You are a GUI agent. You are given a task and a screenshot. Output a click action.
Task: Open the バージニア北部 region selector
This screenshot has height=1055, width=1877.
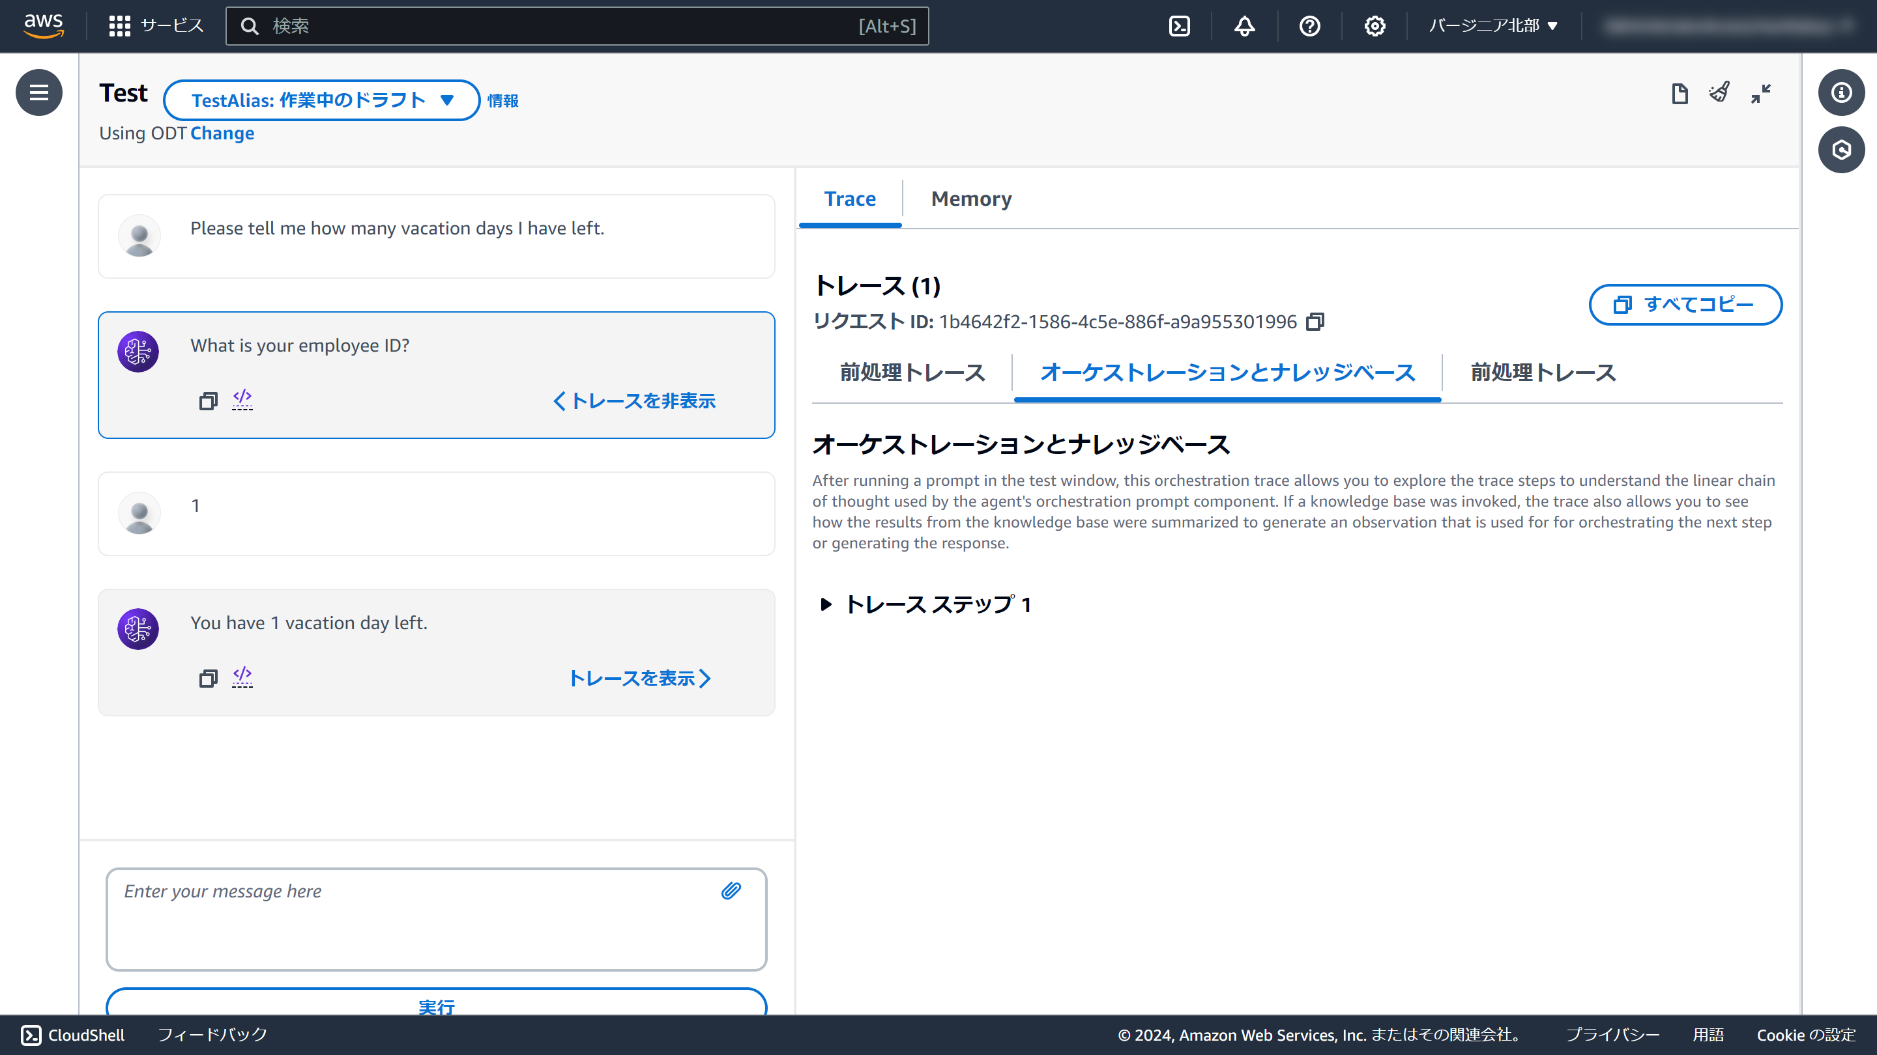pyautogui.click(x=1492, y=26)
